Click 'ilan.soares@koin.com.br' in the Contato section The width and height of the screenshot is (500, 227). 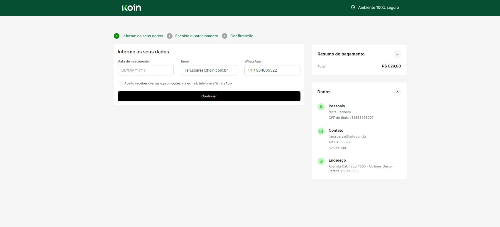tap(347, 136)
